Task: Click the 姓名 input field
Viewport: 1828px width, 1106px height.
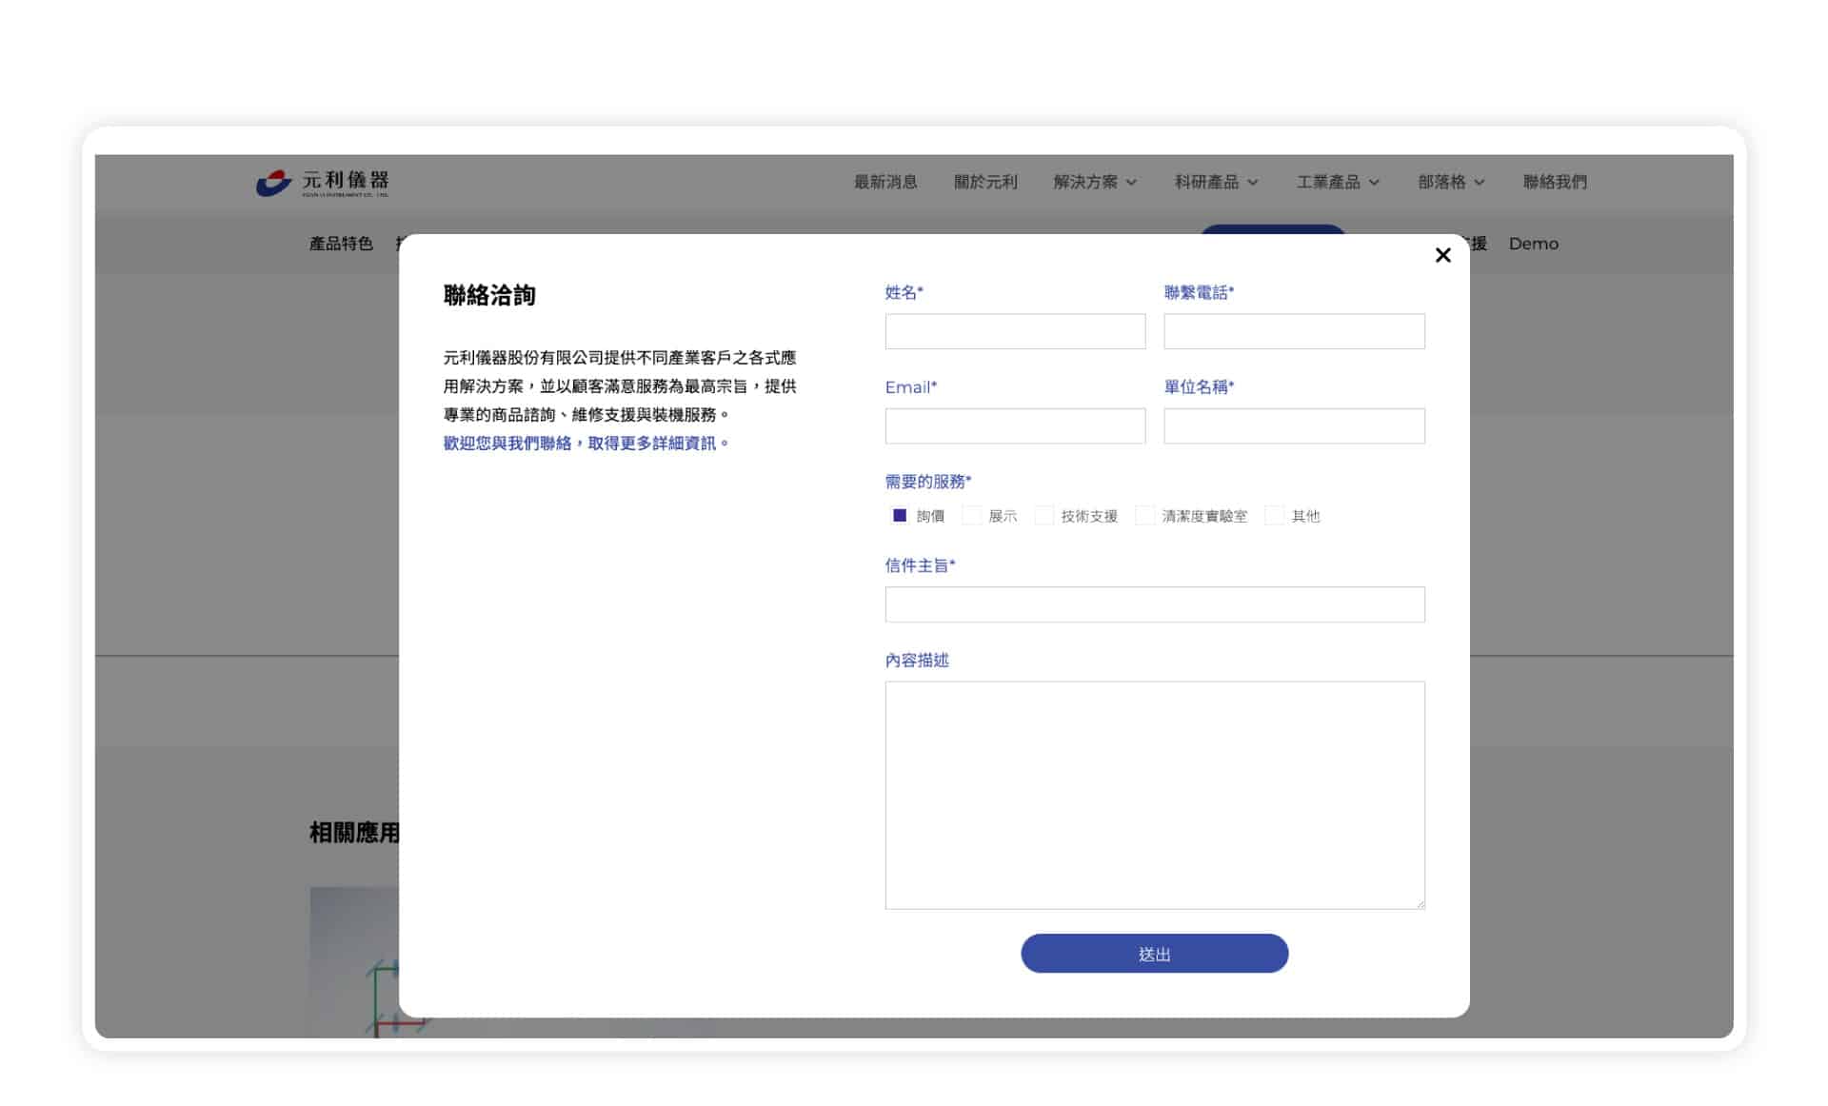Action: click(1015, 331)
